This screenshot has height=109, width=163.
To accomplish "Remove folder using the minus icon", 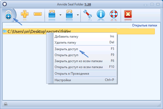I will (x=38, y=14).
